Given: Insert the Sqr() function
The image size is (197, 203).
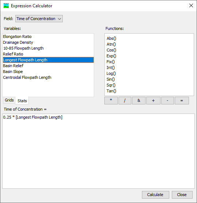Looking at the screenshot, I should tap(111, 85).
